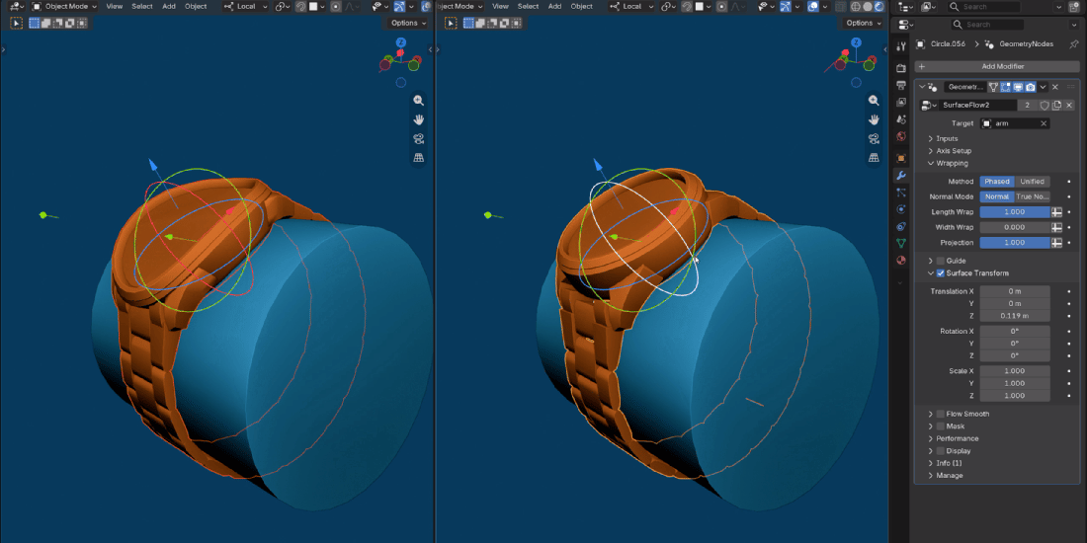Open Object menu in left viewport
Viewport: 1087px width, 543px height.
tap(196, 6)
